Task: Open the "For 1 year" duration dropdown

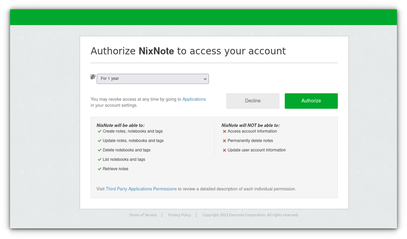Action: (153, 79)
